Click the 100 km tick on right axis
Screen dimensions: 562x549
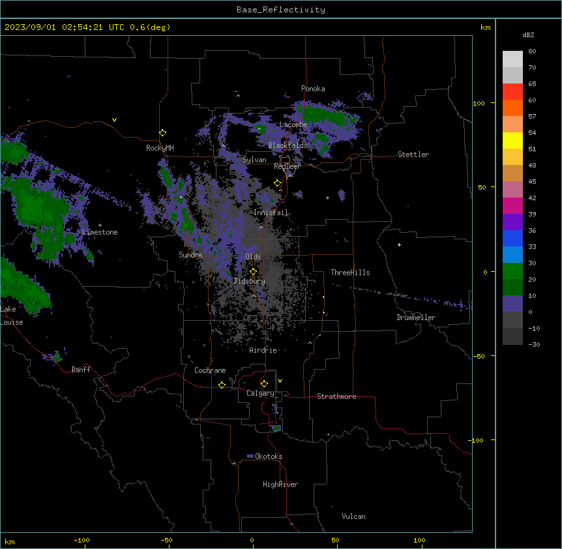click(x=479, y=103)
